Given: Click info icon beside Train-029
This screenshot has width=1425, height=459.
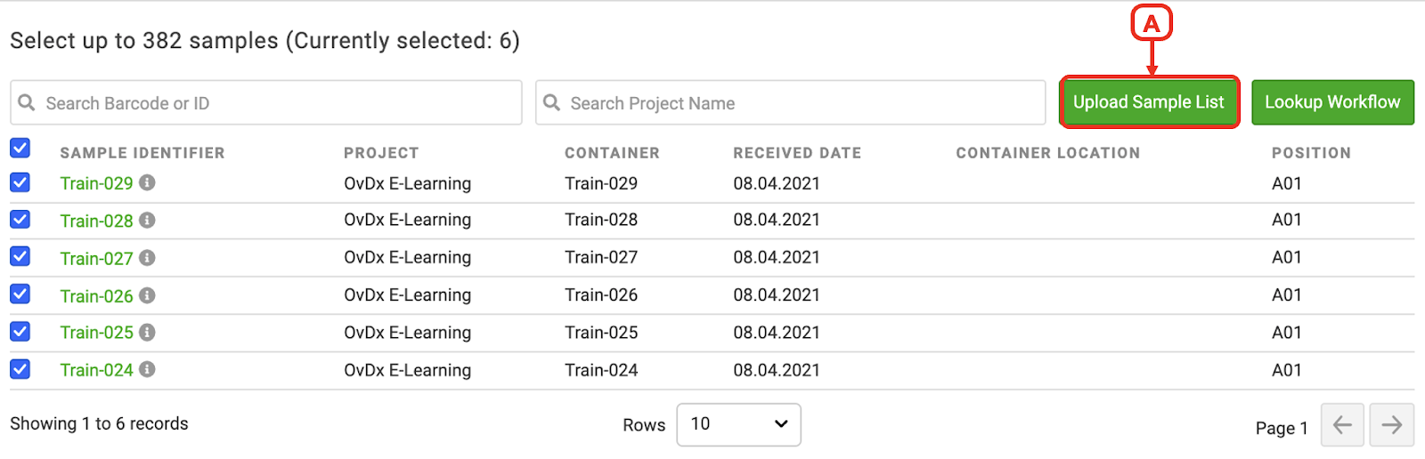Looking at the screenshot, I should [x=147, y=182].
